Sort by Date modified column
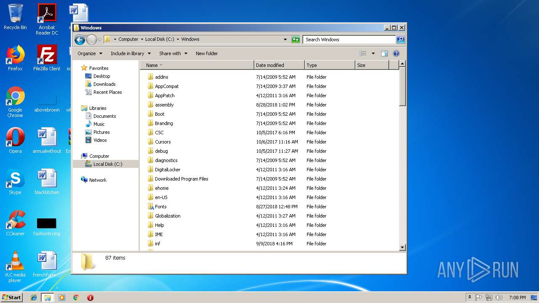The image size is (539, 303). point(279,65)
